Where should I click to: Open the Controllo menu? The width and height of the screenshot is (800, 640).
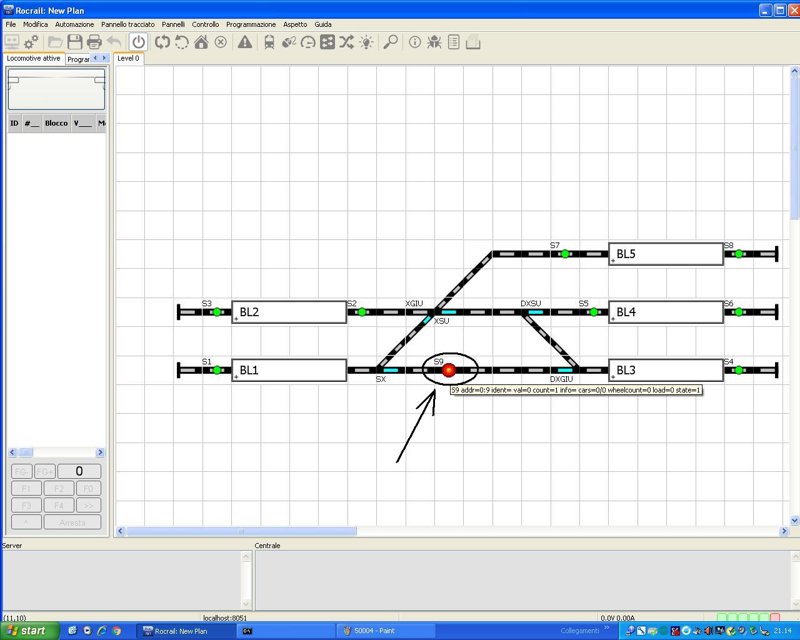[205, 24]
